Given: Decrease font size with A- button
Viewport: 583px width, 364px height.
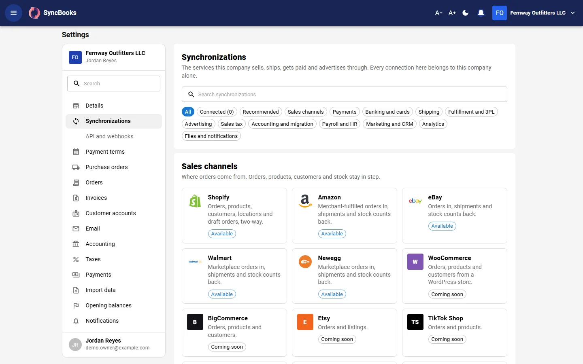Looking at the screenshot, I should click(x=438, y=13).
